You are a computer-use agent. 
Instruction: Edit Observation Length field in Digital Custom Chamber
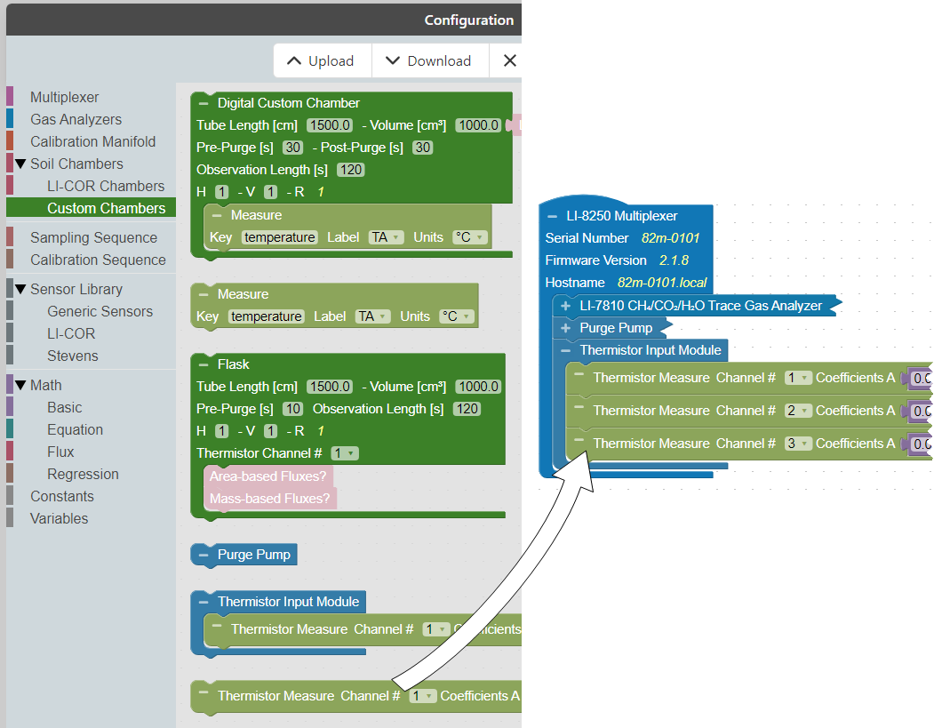[x=351, y=170]
